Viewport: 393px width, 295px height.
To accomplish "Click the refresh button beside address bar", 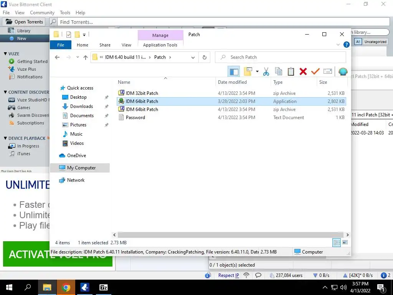I will click(x=205, y=58).
